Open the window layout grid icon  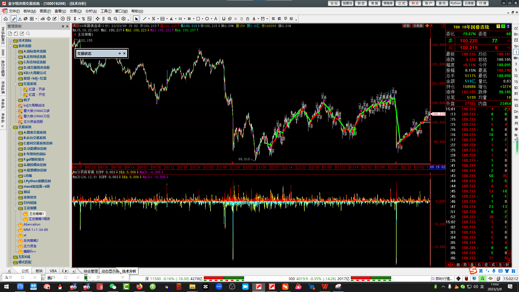pyautogui.click(x=32, y=19)
